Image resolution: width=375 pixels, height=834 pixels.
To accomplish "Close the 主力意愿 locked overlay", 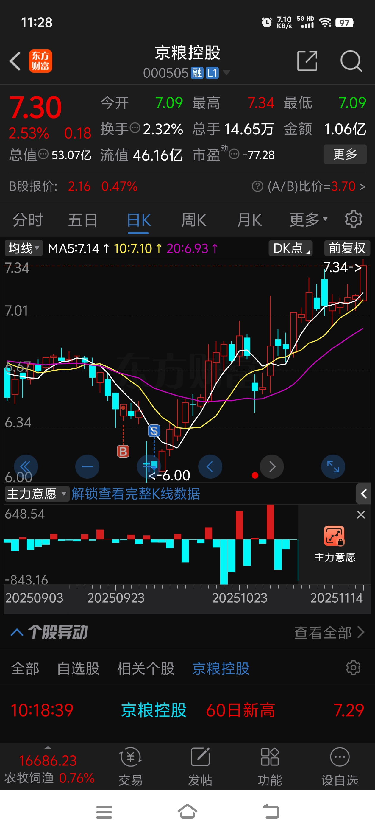I will tap(361, 514).
